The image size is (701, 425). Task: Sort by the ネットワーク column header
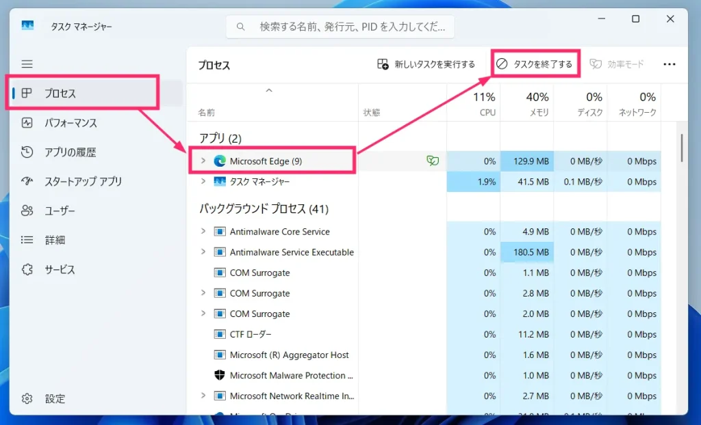click(634, 102)
